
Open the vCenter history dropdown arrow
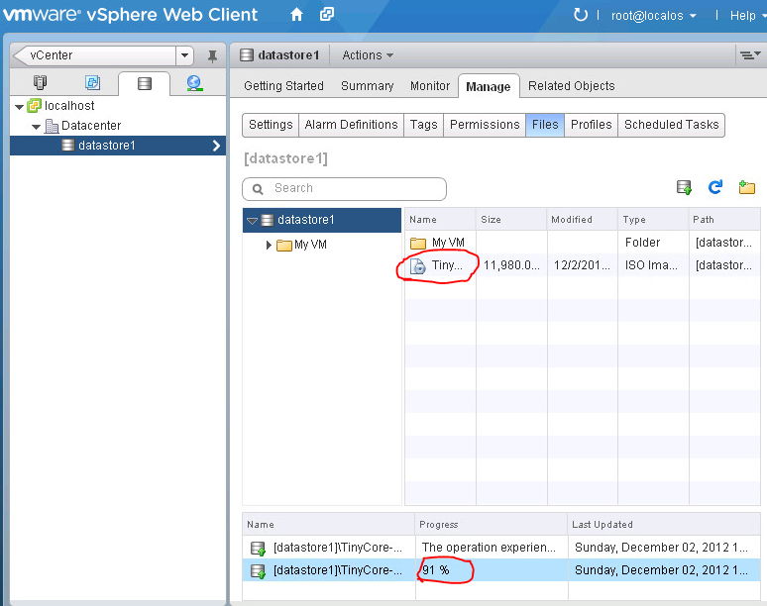[x=184, y=55]
